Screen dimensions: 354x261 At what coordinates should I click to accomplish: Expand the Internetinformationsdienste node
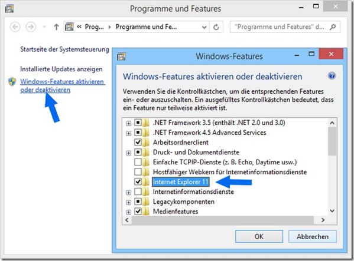(x=128, y=193)
